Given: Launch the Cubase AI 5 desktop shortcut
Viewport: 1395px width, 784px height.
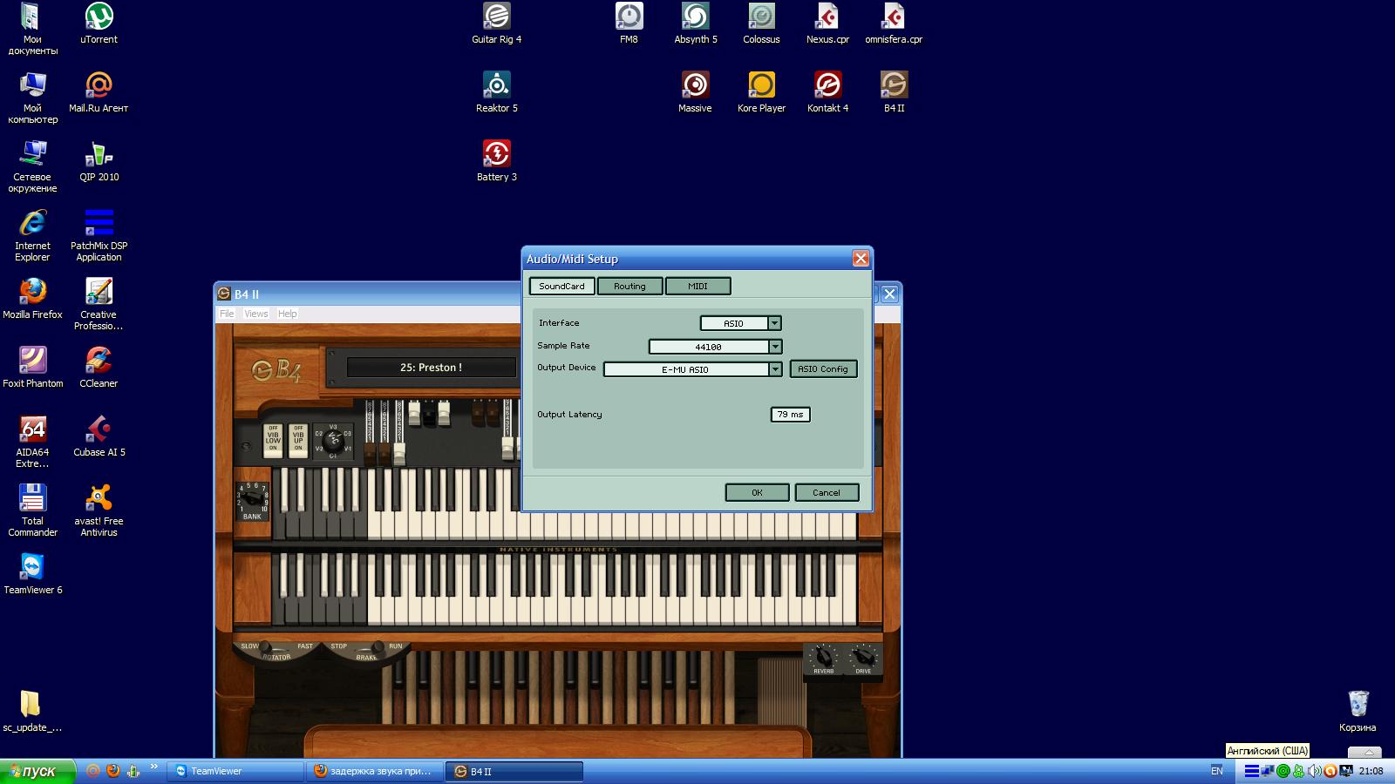Looking at the screenshot, I should [99, 436].
